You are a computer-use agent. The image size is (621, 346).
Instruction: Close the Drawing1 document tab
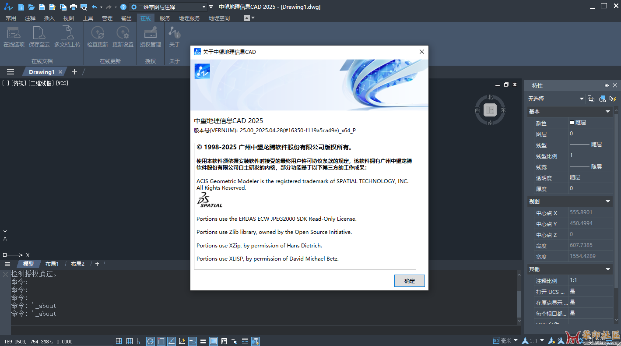tap(60, 72)
